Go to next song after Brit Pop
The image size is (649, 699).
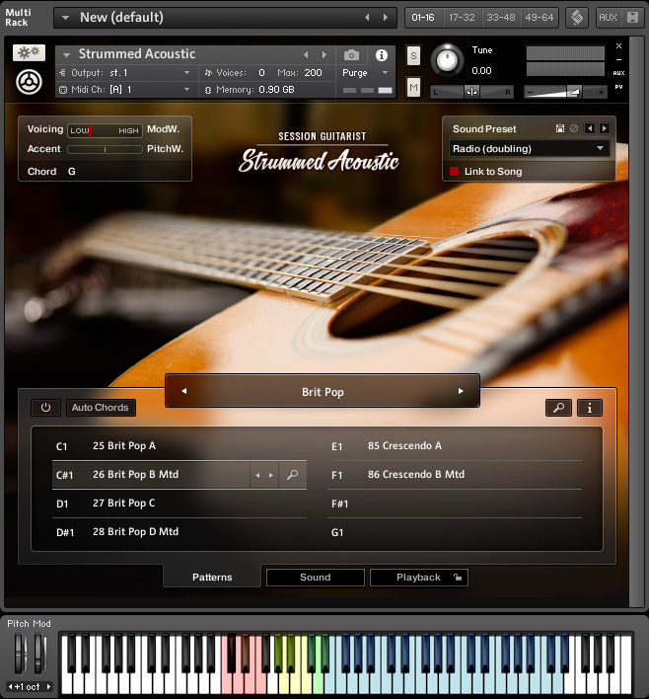pos(460,392)
